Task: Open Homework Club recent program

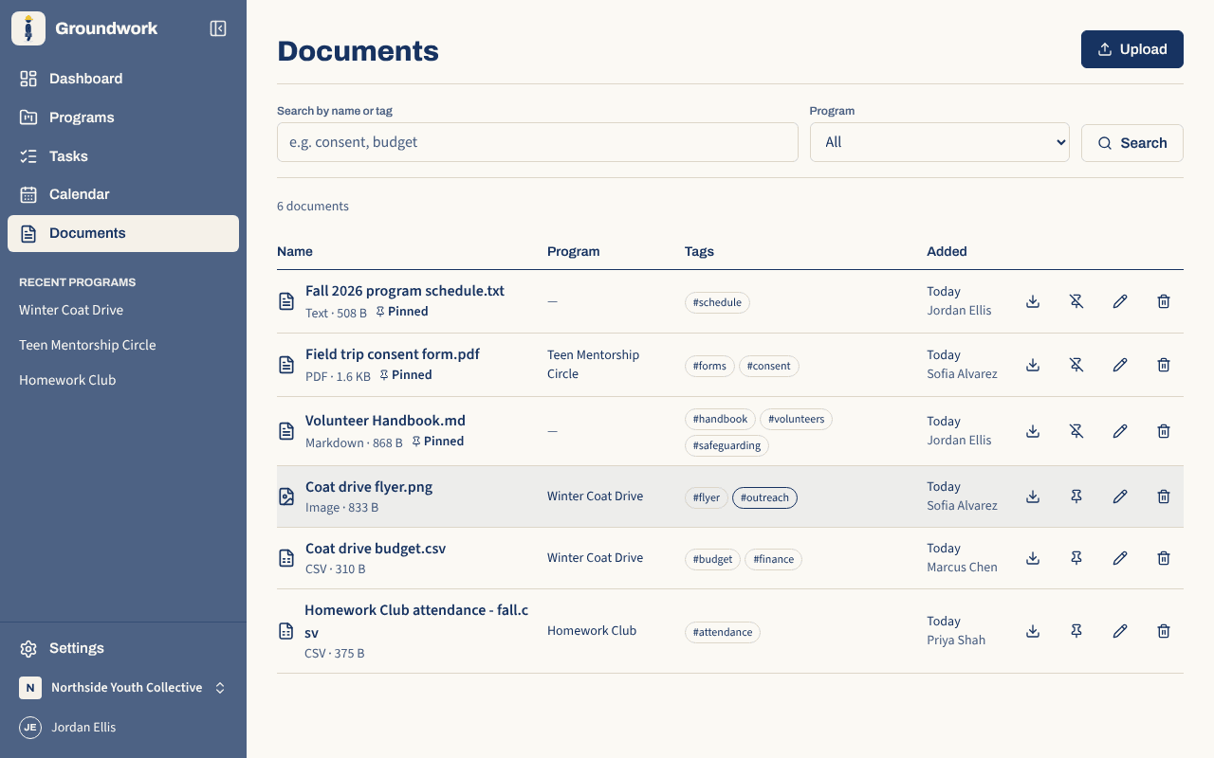Action: tap(123, 380)
